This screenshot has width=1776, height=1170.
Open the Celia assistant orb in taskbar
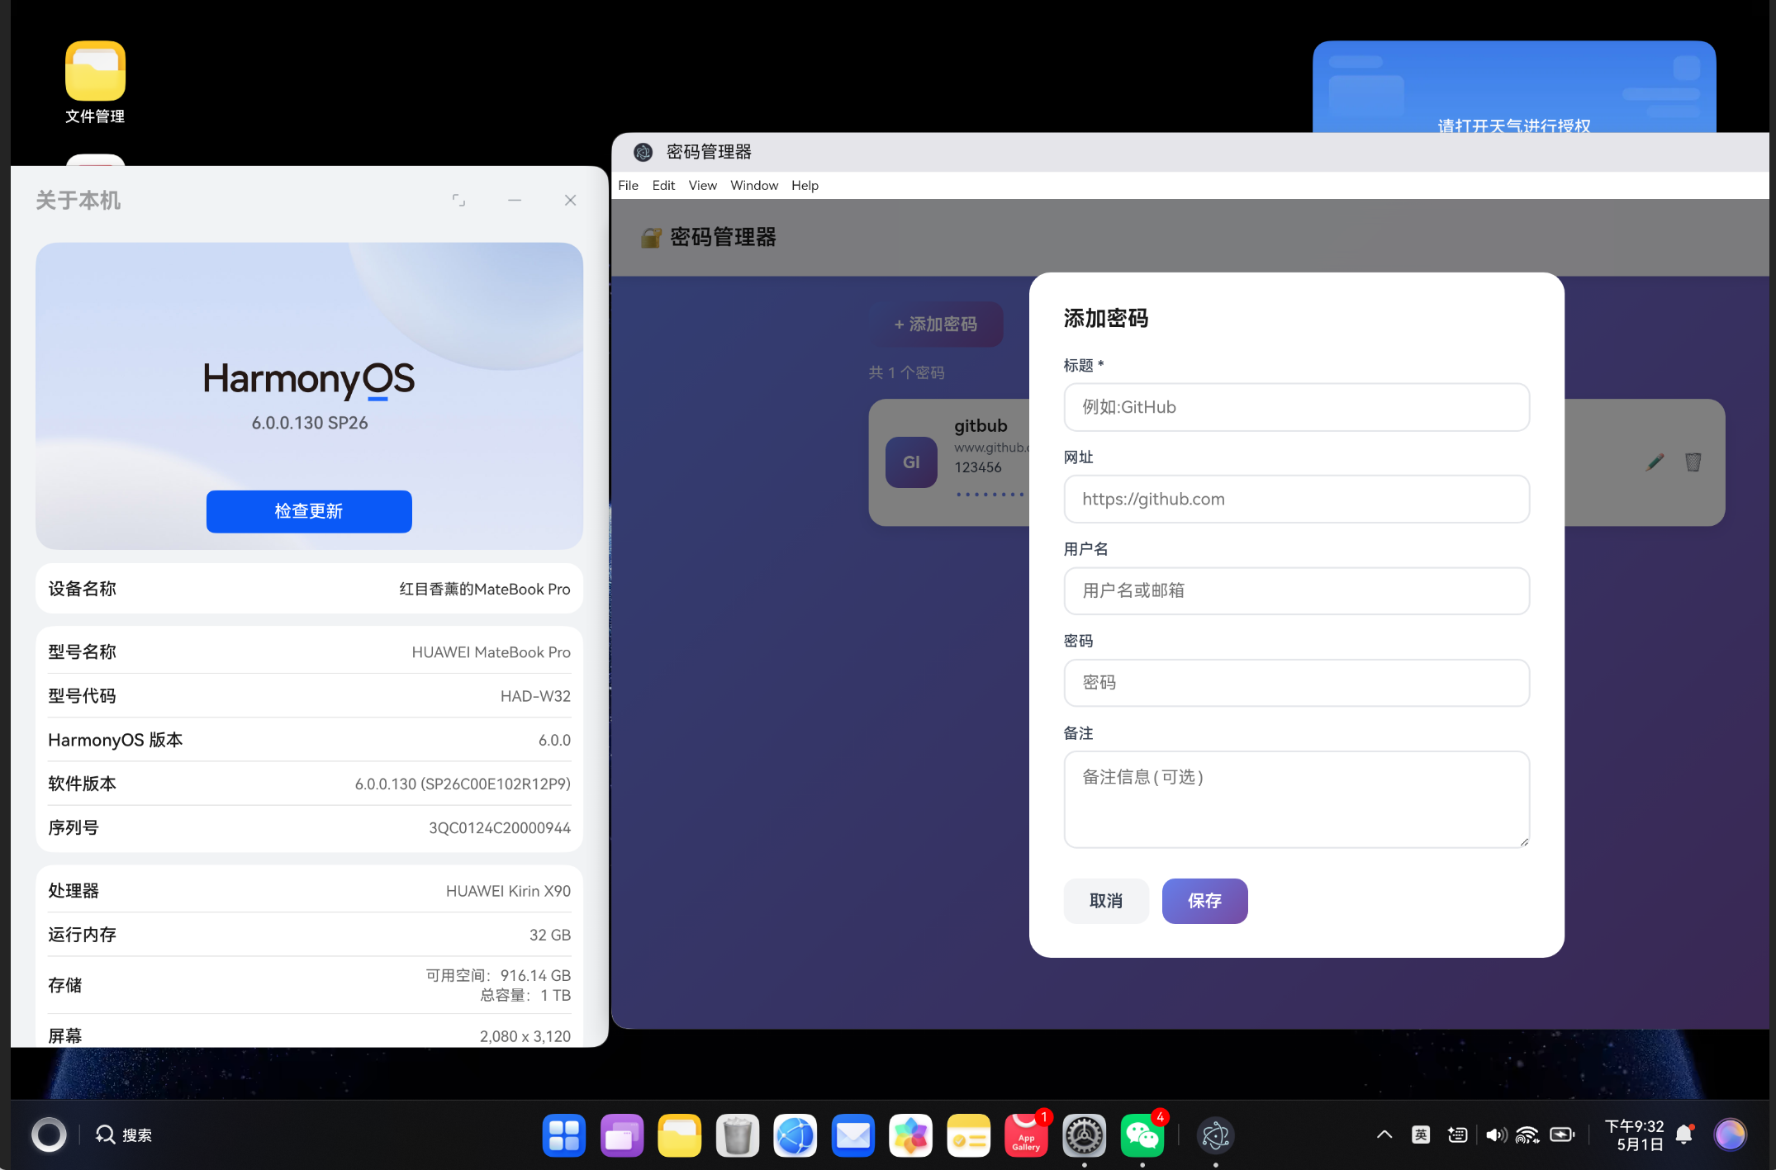[1730, 1134]
